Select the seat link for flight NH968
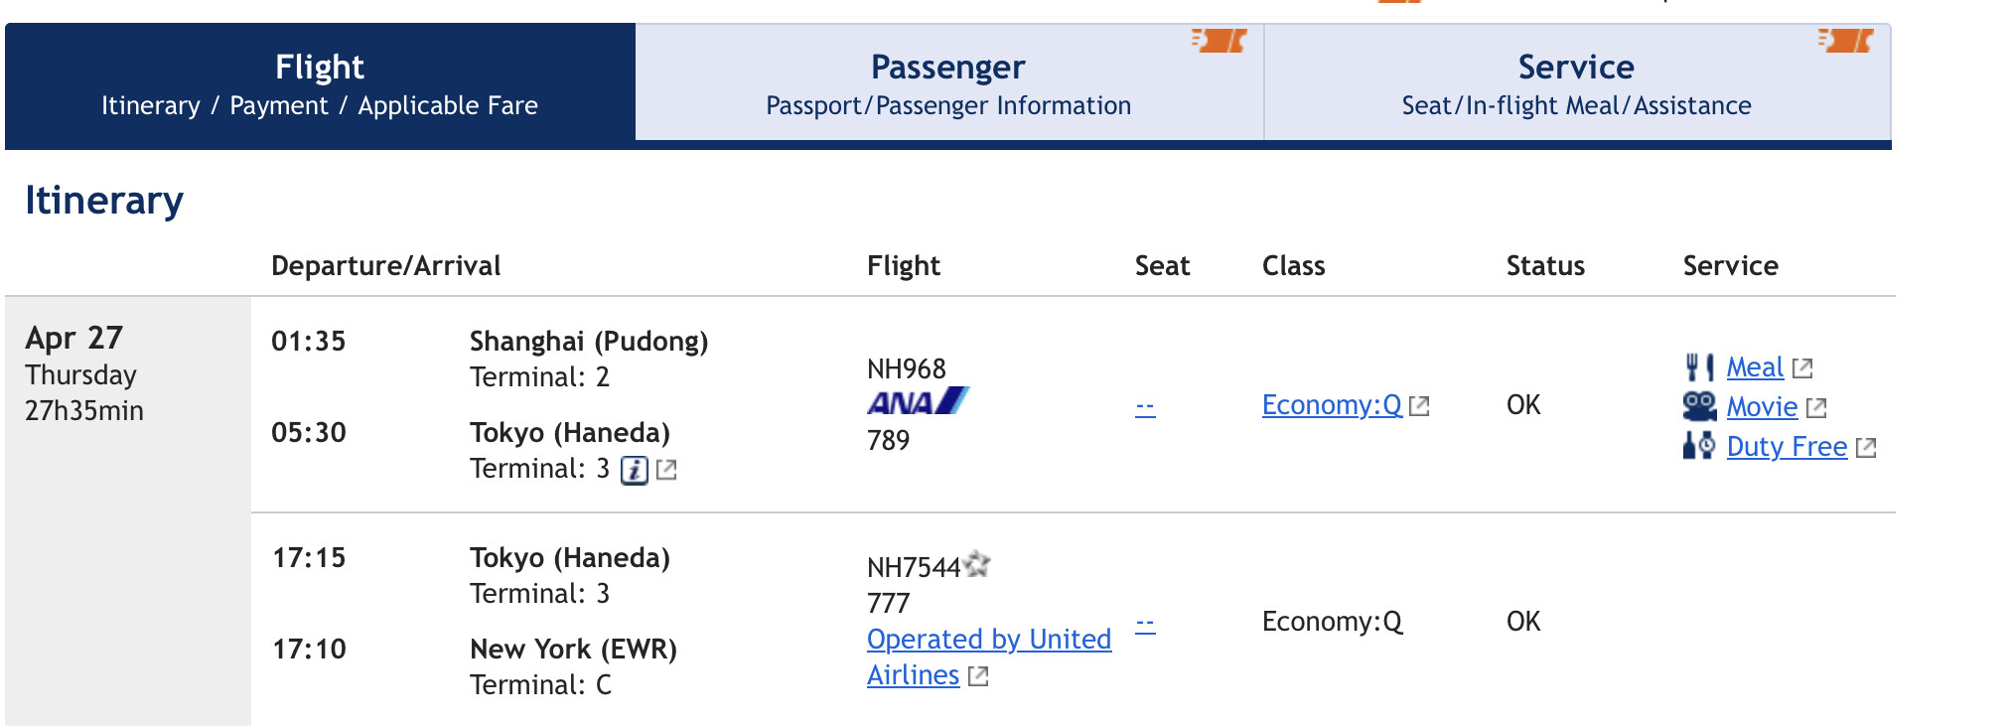2011x726 pixels. click(1145, 406)
